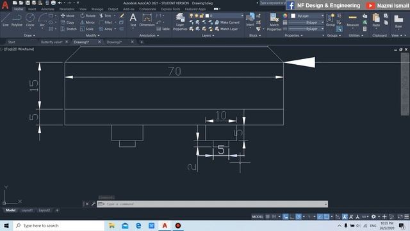This screenshot has width=410, height=231.
Task: Click the Paste clipboard icon
Action: tap(376, 20)
